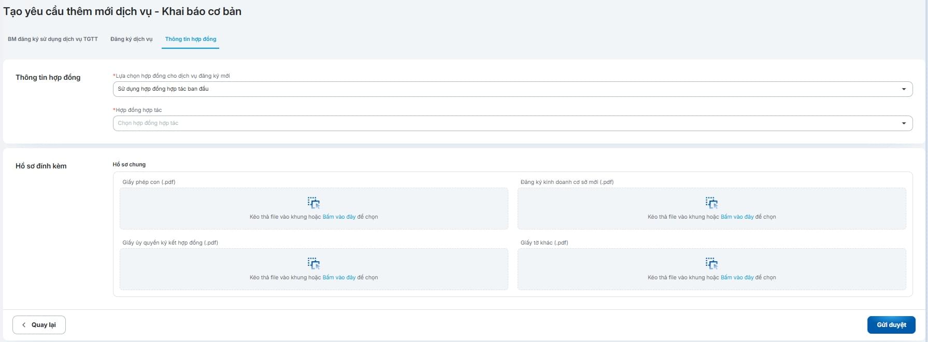The width and height of the screenshot is (928, 342).
Task: Click Bấm vào đây under Giấy tờ khác
Action: 737,278
